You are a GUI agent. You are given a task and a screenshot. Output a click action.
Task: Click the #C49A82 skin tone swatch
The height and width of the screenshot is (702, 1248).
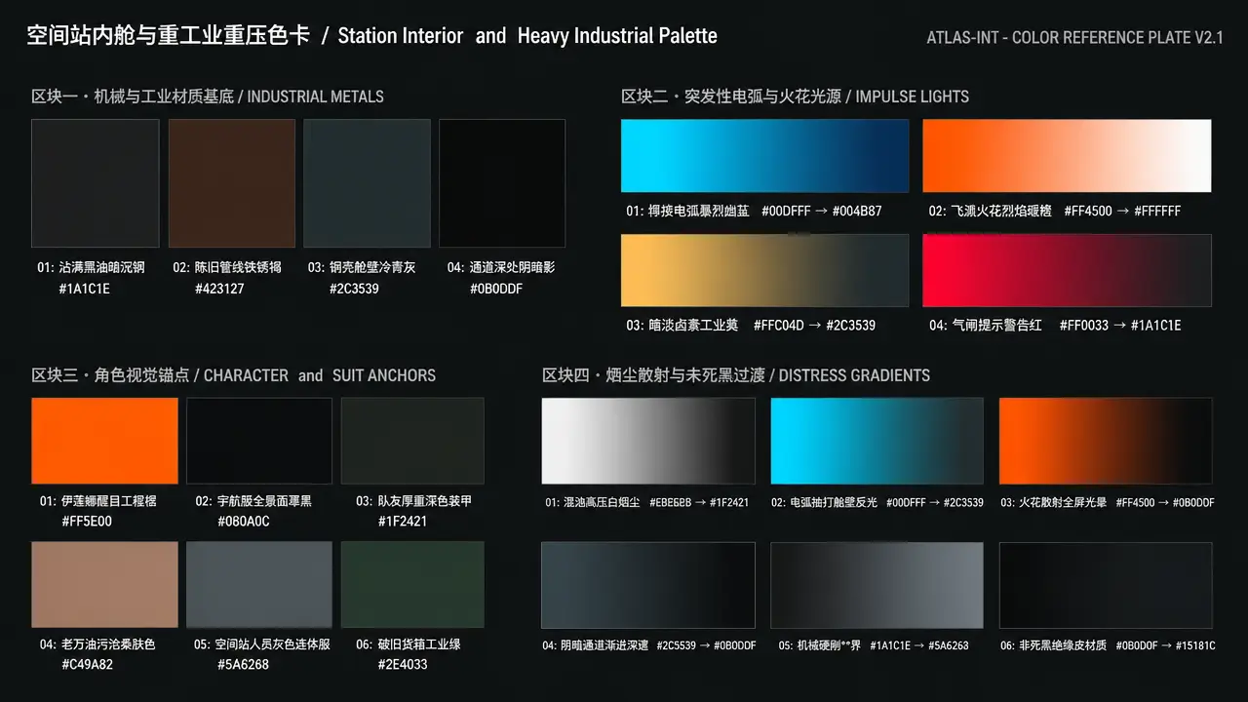[104, 585]
